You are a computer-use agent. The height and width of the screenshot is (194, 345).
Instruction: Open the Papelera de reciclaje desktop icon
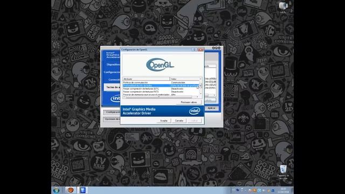283,172
